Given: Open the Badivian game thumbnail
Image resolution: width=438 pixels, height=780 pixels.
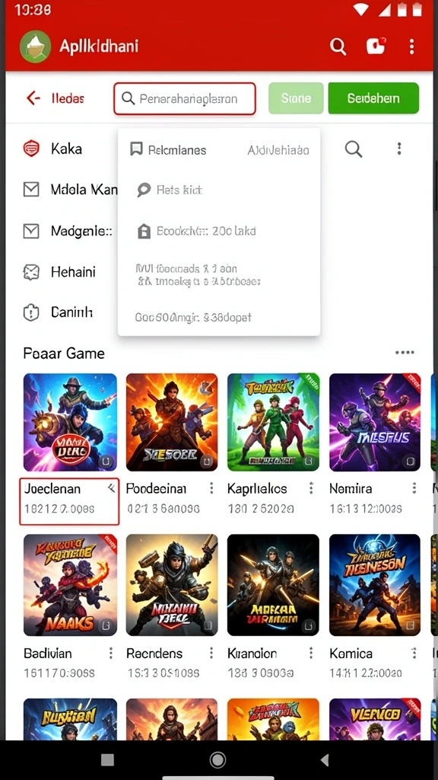Looking at the screenshot, I should [70, 585].
